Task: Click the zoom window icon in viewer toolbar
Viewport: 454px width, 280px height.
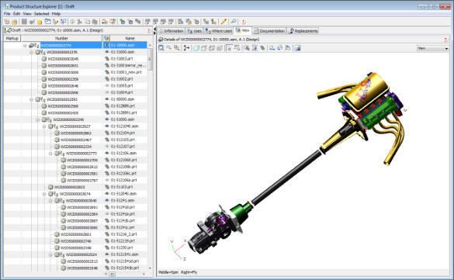Action: (x=176, y=48)
